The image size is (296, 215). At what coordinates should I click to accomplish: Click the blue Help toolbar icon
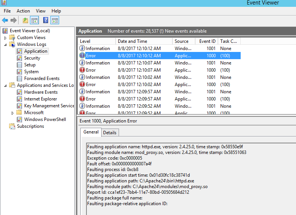(45, 20)
